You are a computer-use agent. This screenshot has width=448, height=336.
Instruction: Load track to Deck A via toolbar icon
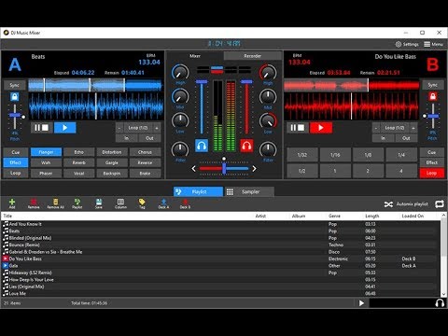(163, 203)
